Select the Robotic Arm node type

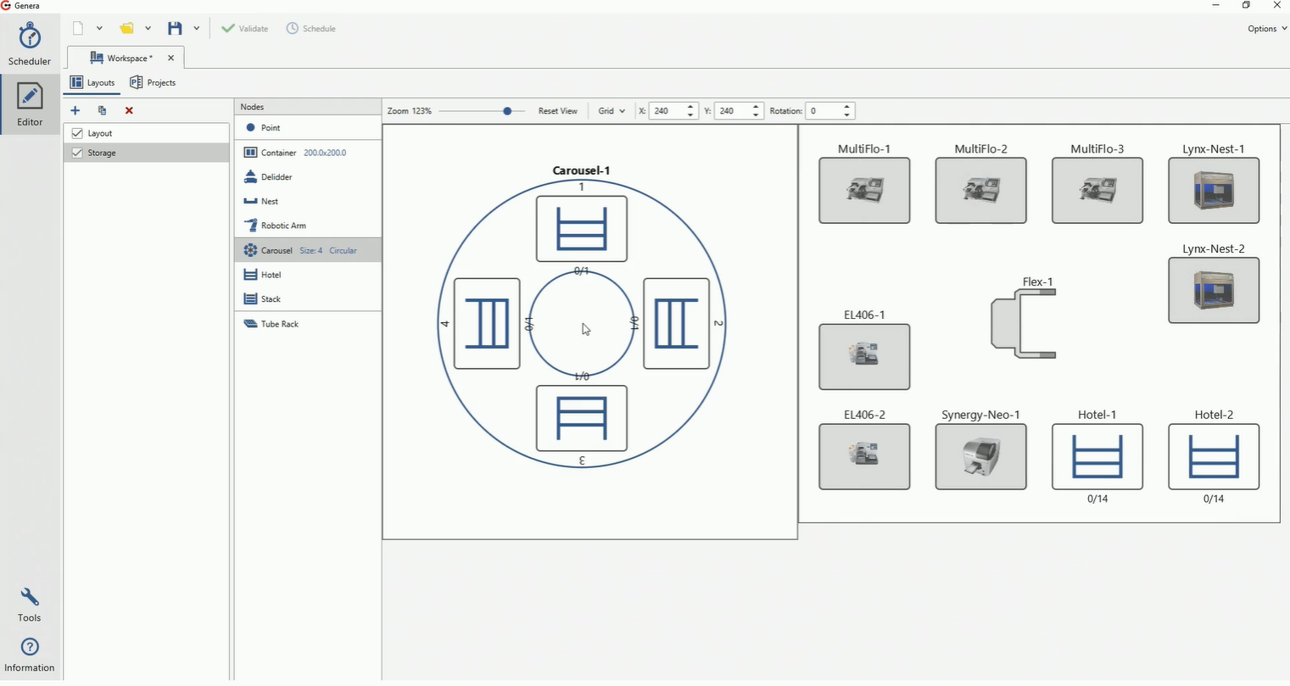point(282,226)
